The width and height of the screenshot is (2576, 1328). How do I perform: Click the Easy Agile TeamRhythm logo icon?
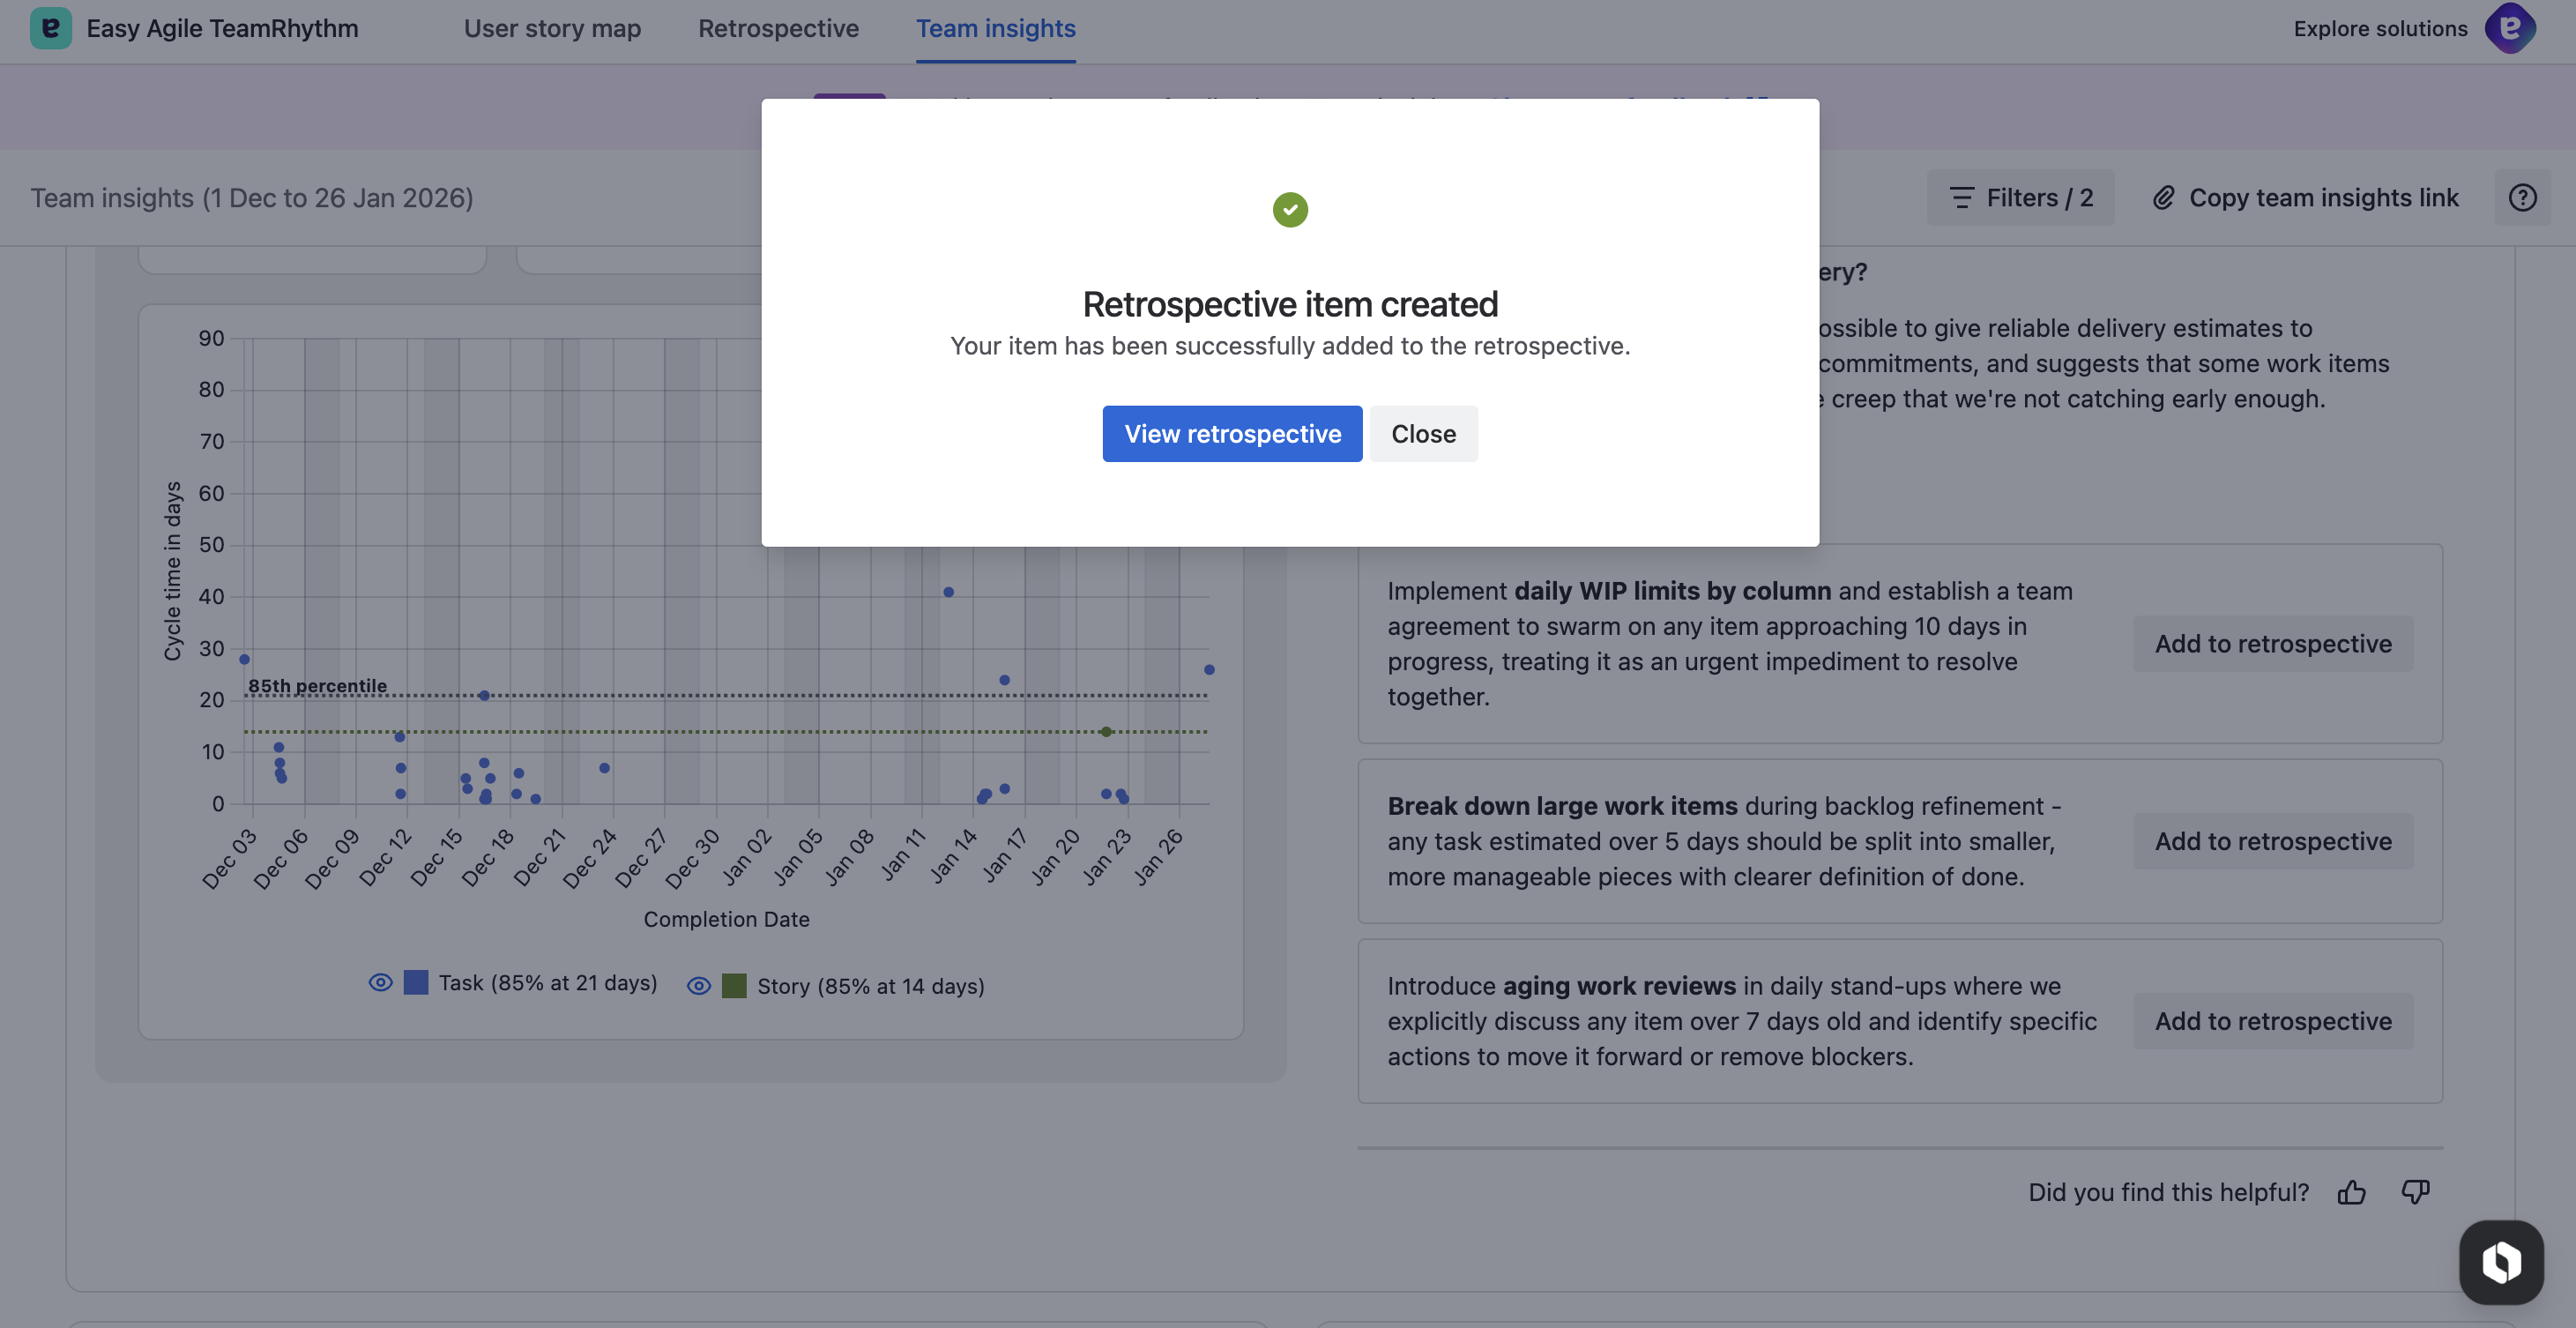tap(50, 28)
